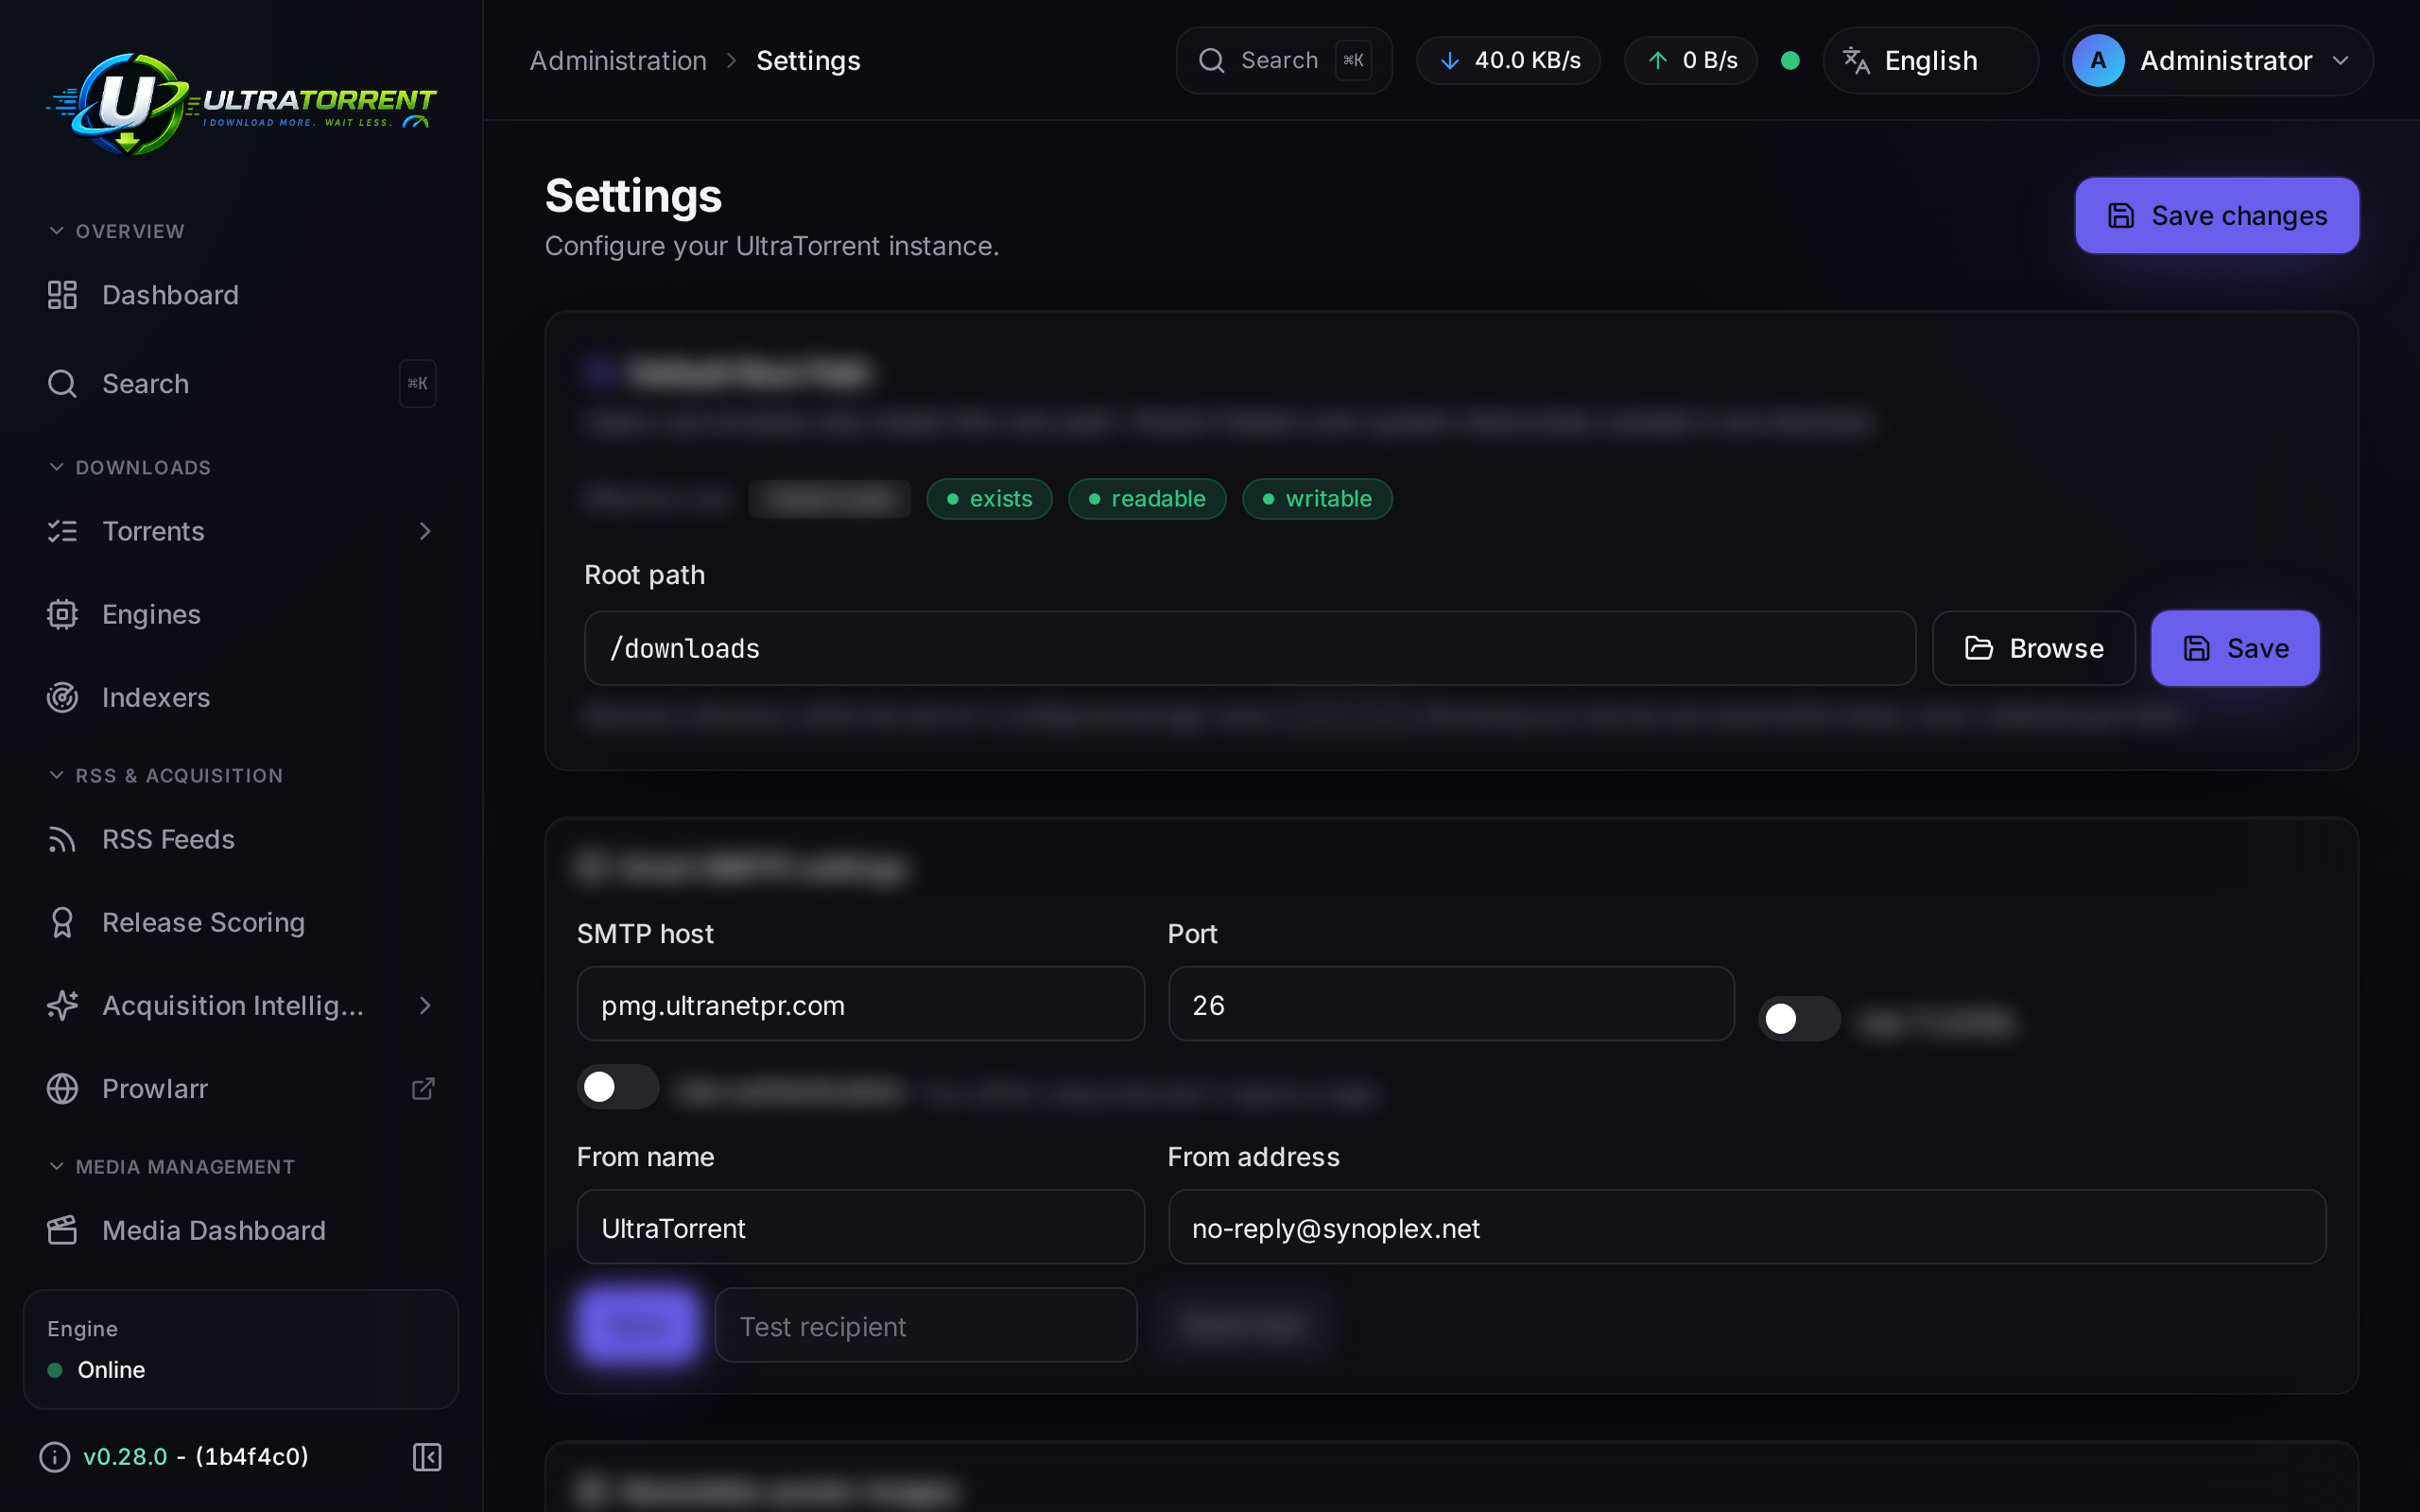
Task: Click the Acquisition Intelligence sparkle icon
Action: (62, 1005)
